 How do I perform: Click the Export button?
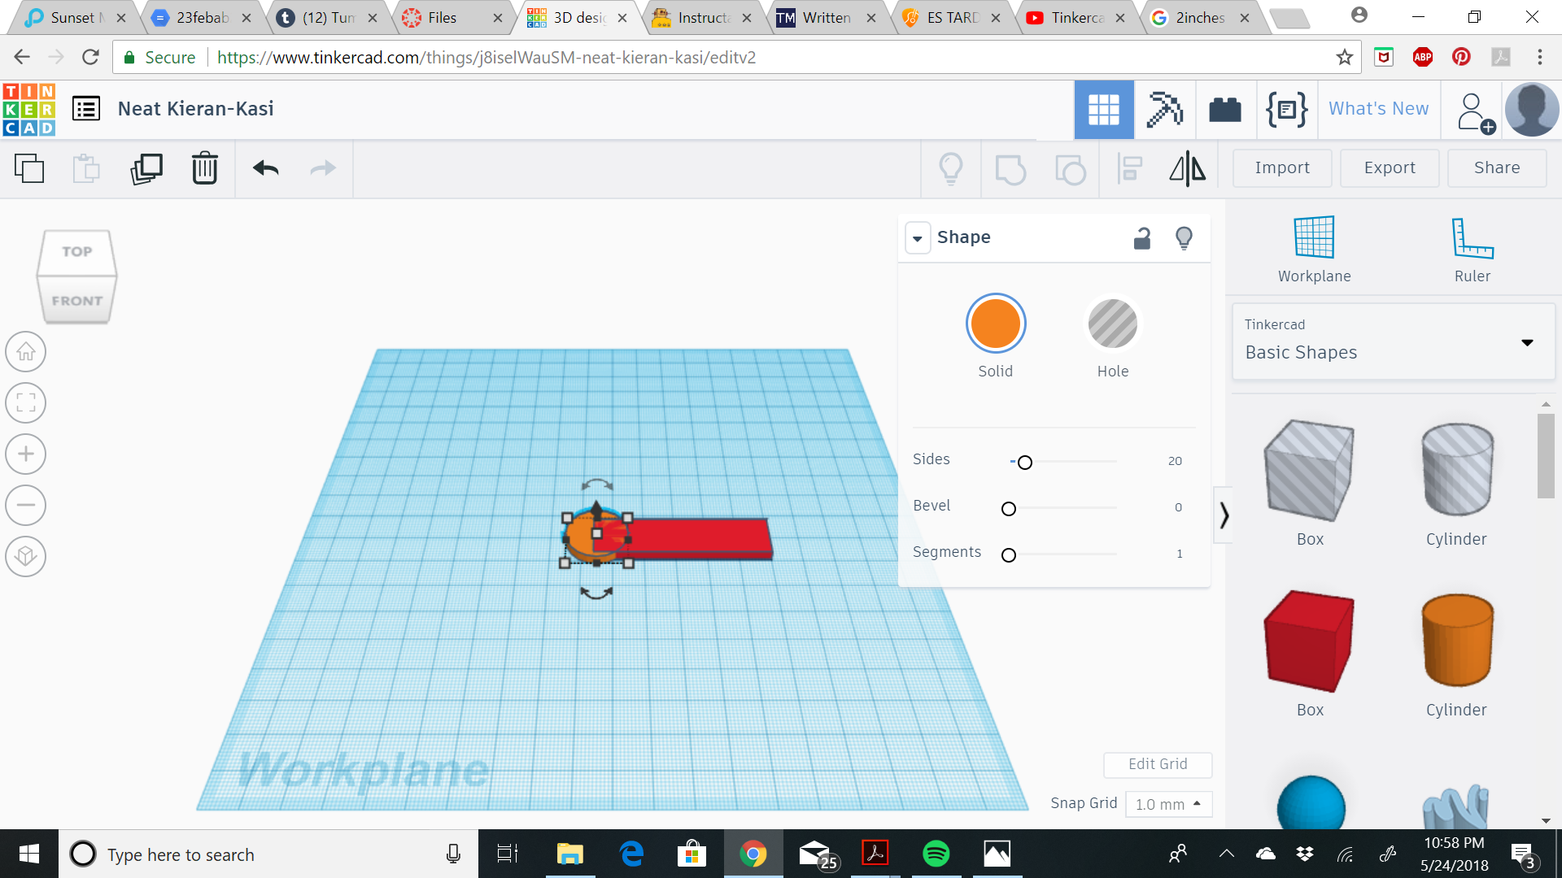pos(1390,168)
